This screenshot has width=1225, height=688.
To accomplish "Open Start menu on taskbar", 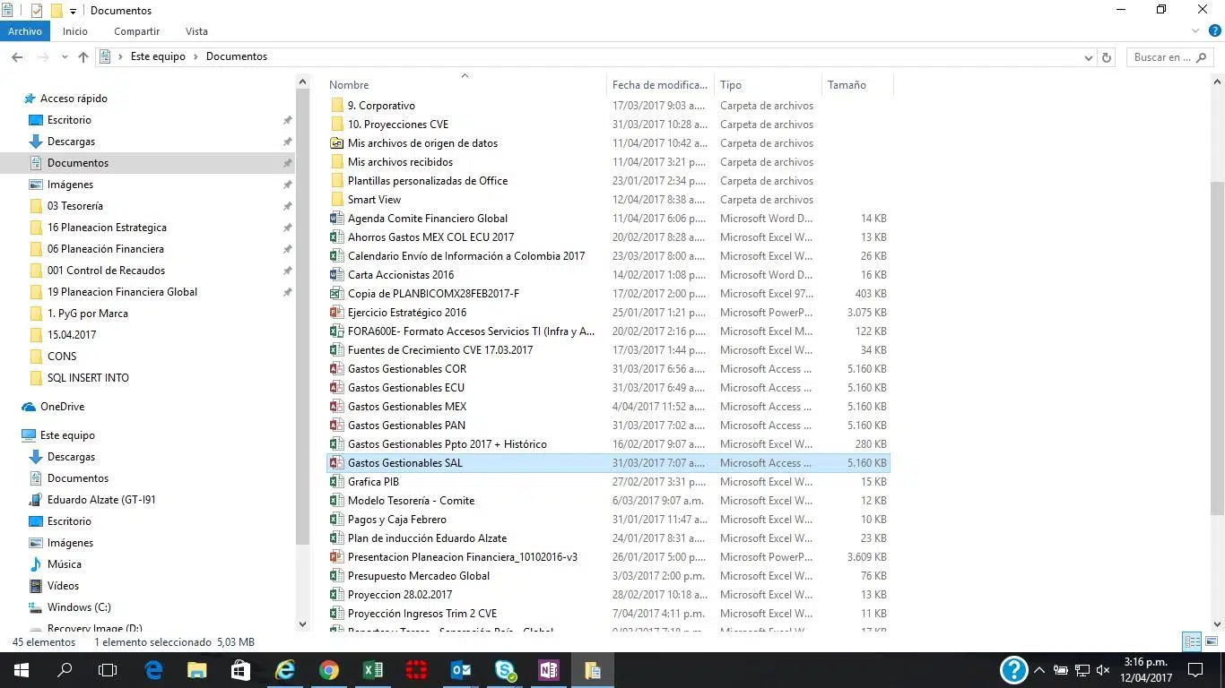I will tap(21, 670).
